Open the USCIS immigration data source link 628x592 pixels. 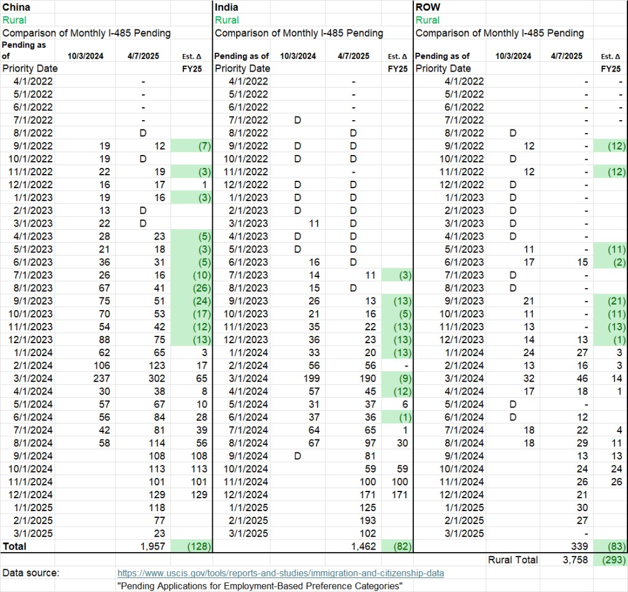click(280, 573)
